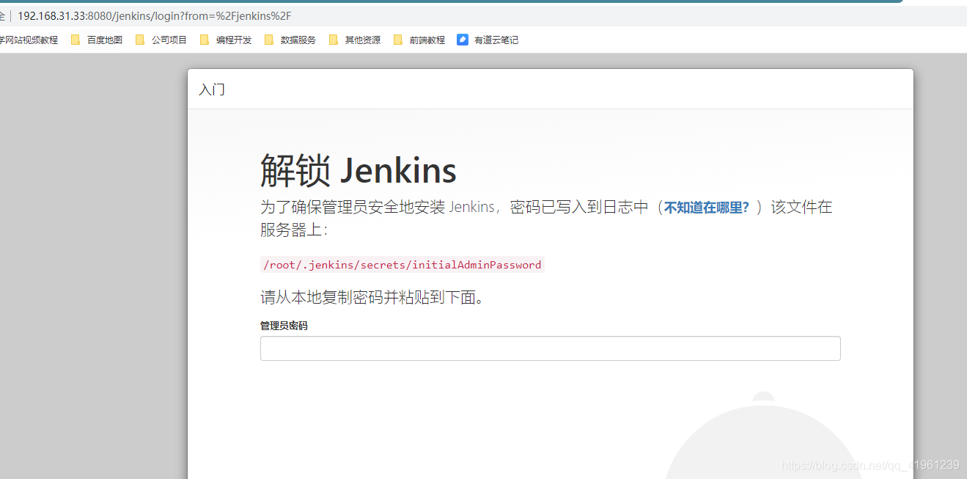The width and height of the screenshot is (967, 479).
Task: Open the 百度地图 bookmark folder
Action: coord(97,40)
